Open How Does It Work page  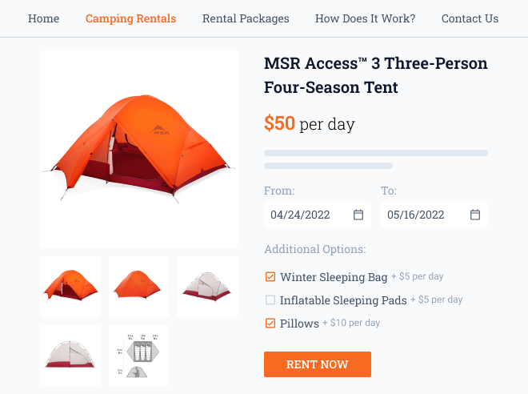coord(365,18)
